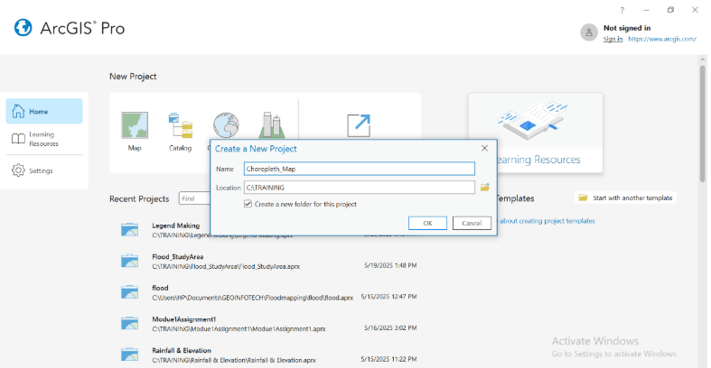711x368 pixels.
Task: Choose the Catalog project template icon
Action: click(x=180, y=125)
